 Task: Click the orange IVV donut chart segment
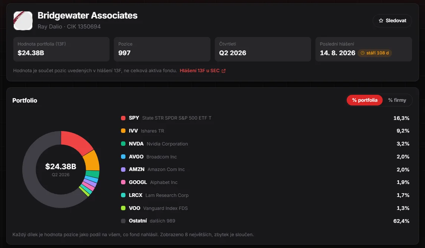pos(92,161)
